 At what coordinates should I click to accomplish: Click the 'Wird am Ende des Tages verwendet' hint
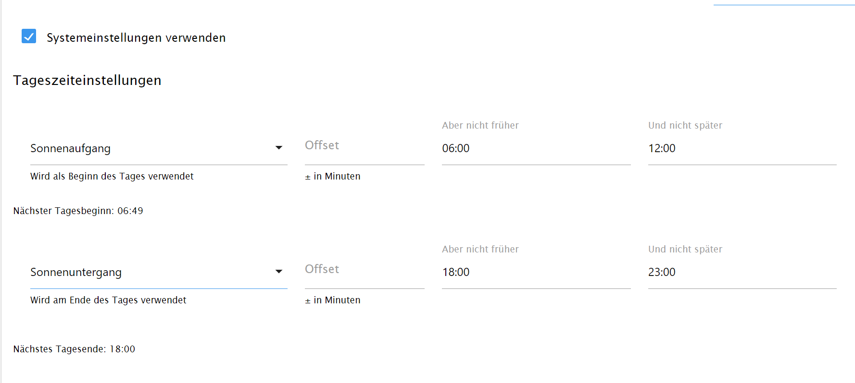(x=108, y=300)
